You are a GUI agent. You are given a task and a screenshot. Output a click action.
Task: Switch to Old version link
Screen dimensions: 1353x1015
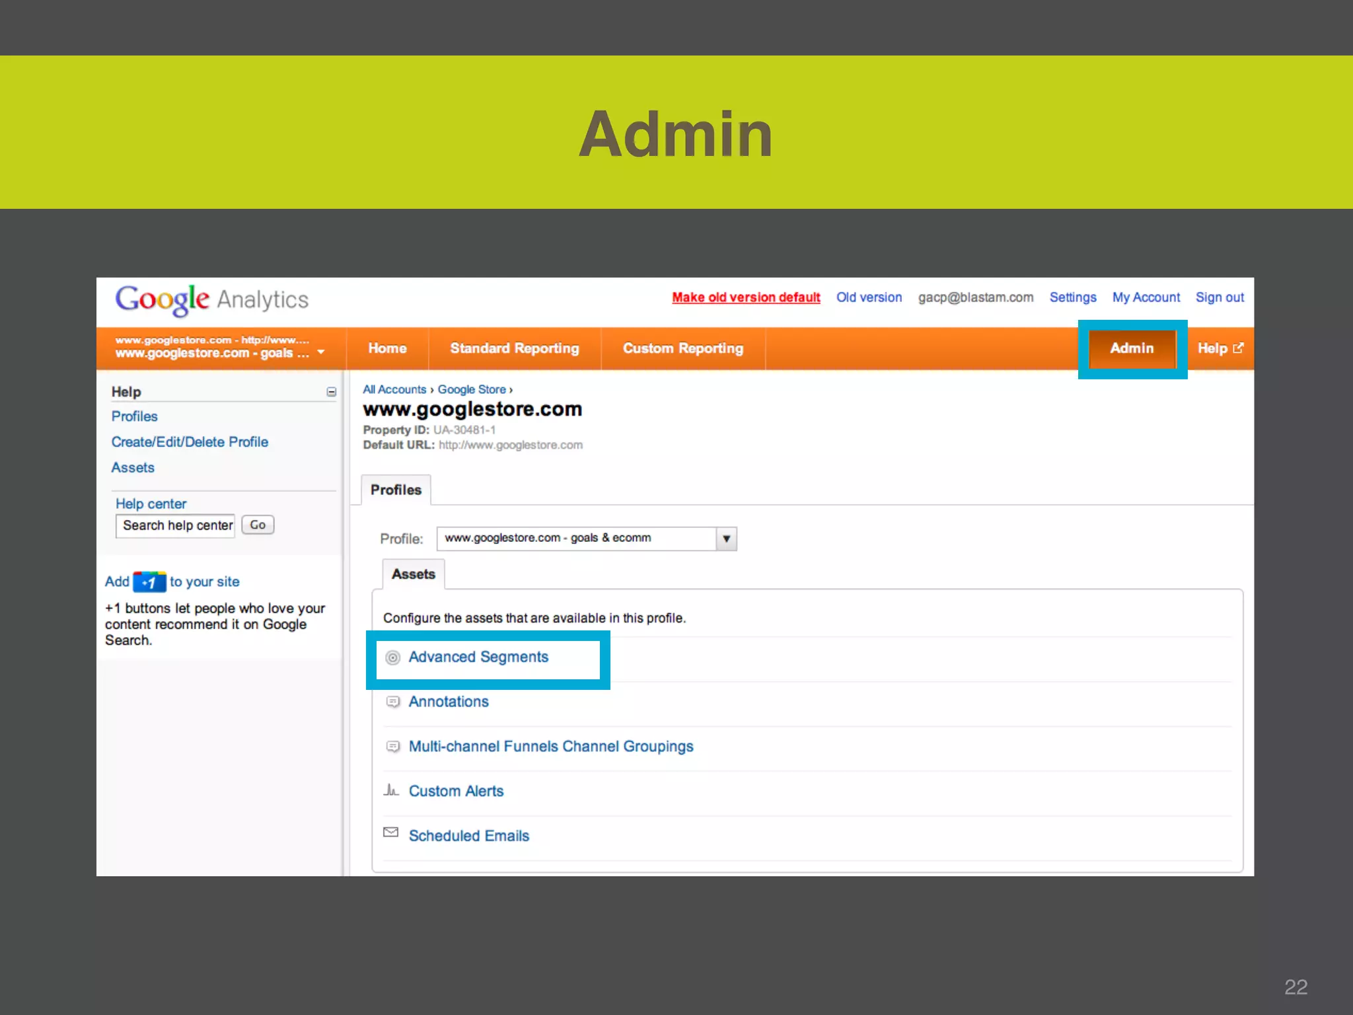tap(869, 297)
